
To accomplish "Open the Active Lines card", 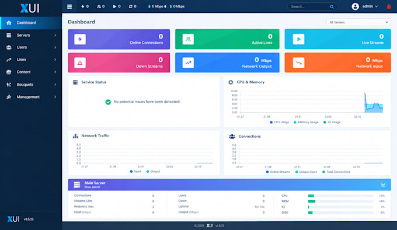I will point(227,39).
